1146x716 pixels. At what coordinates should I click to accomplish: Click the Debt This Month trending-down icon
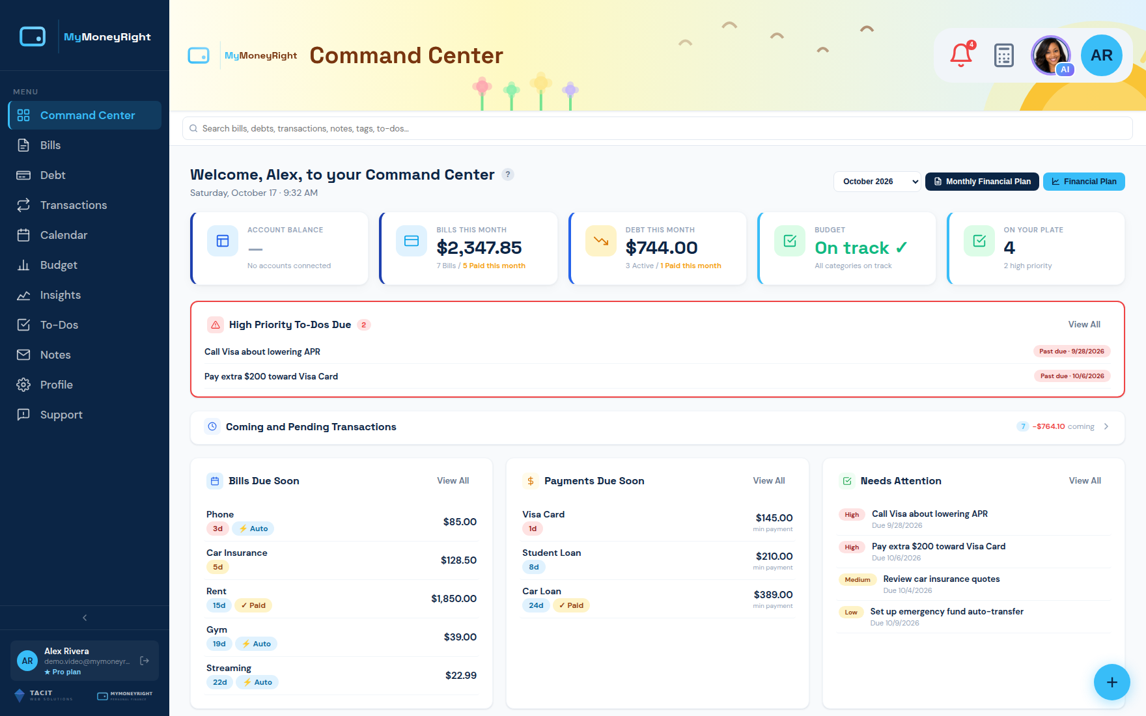coord(601,241)
